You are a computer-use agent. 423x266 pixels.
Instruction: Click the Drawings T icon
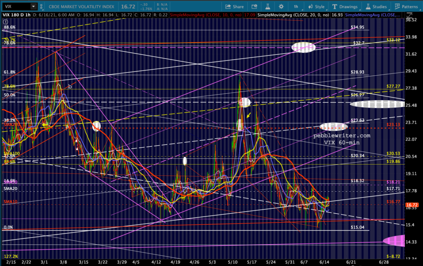click(x=335, y=7)
